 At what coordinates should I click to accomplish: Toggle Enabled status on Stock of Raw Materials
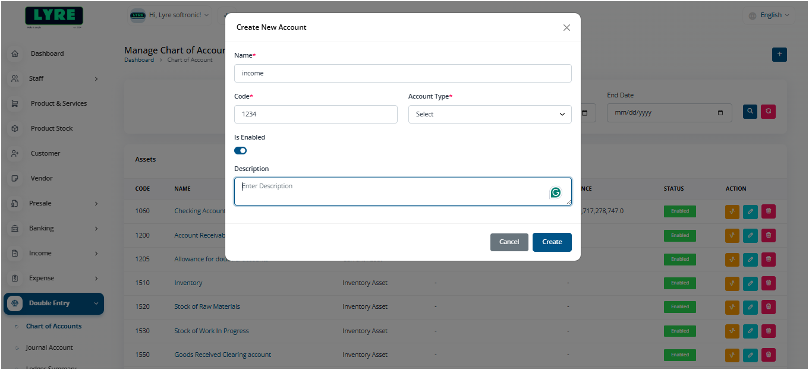click(x=679, y=306)
